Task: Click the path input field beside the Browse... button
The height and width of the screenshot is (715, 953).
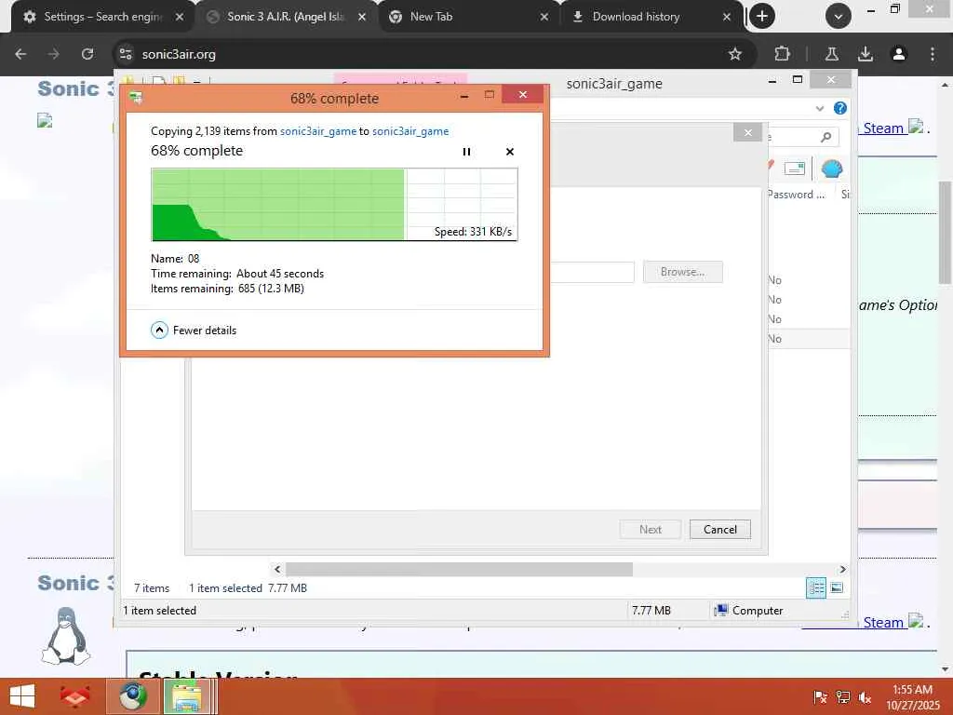Action: click(x=593, y=272)
